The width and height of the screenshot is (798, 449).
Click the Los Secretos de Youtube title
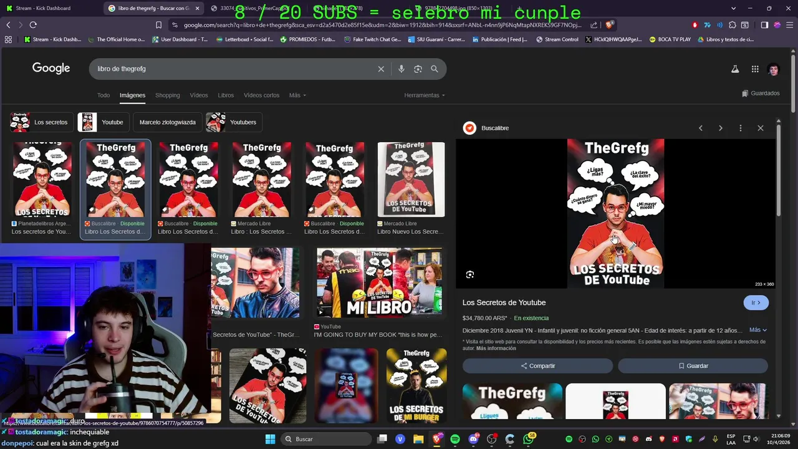coord(504,302)
